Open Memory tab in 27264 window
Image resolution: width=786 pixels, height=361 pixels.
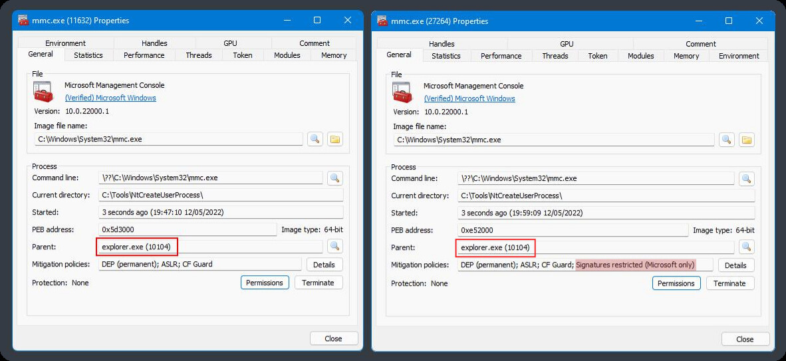point(686,56)
